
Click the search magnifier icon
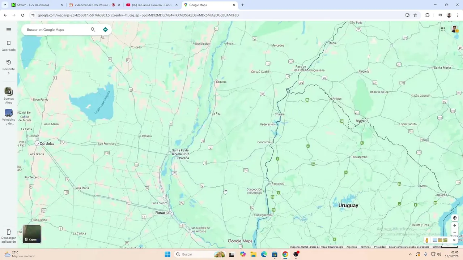(x=93, y=30)
